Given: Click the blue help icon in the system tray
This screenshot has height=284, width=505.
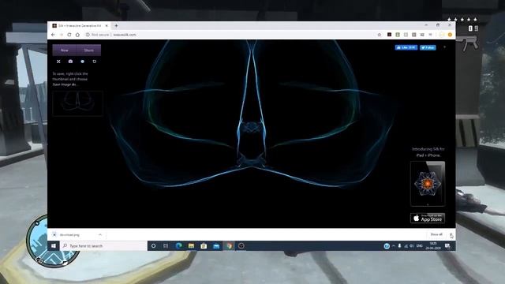Looking at the screenshot, I should [387, 246].
